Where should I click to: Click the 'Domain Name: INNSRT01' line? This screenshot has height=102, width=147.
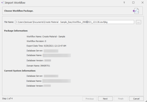pos(38,66)
